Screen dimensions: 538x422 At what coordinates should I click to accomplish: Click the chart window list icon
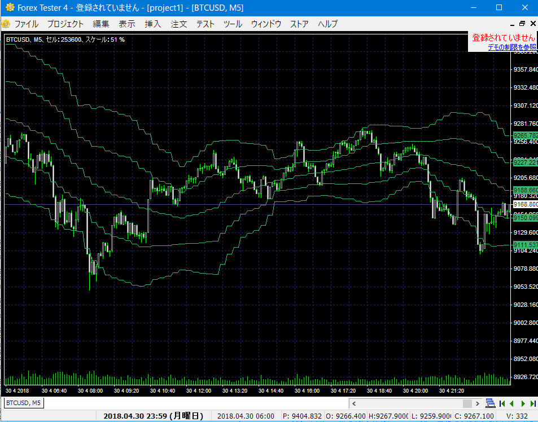pyautogui.click(x=491, y=403)
